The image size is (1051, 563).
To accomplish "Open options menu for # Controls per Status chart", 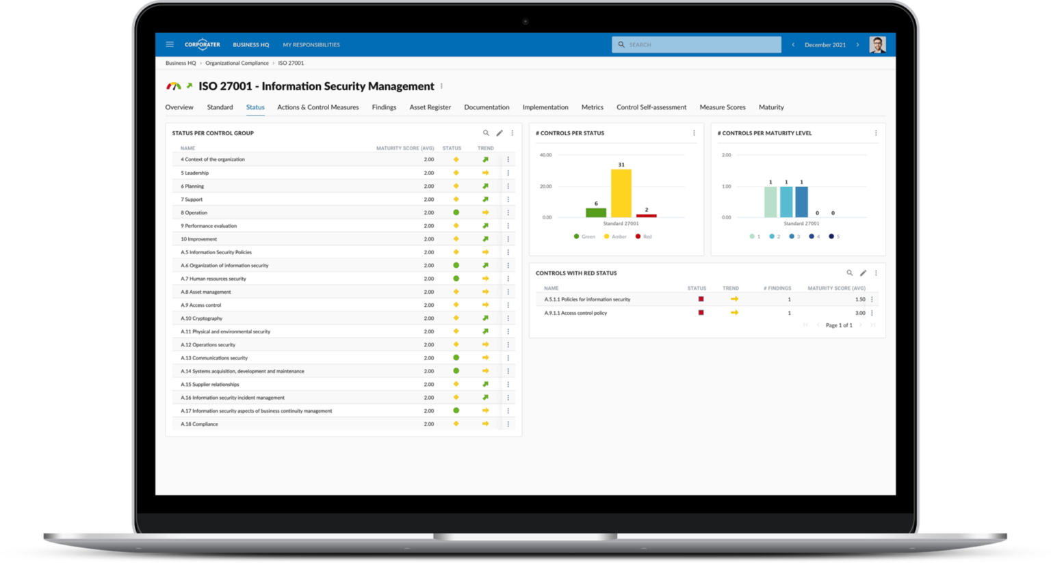I will point(694,133).
